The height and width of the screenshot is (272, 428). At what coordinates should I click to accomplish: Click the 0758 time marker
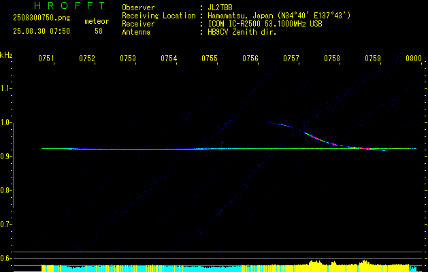[332, 58]
